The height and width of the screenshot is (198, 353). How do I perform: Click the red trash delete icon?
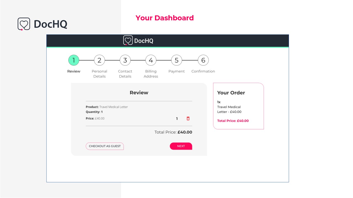point(188,119)
